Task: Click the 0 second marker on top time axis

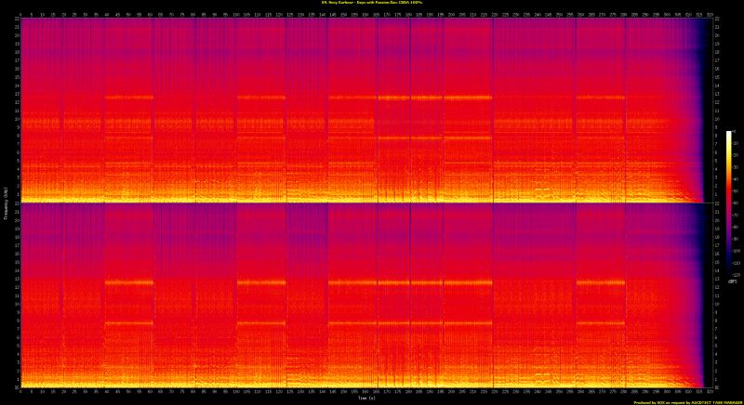Action: click(x=20, y=14)
